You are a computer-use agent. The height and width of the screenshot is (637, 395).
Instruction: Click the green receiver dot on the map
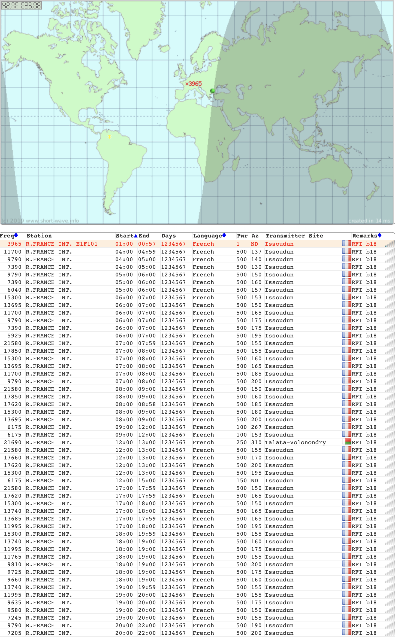pyautogui.click(x=213, y=91)
